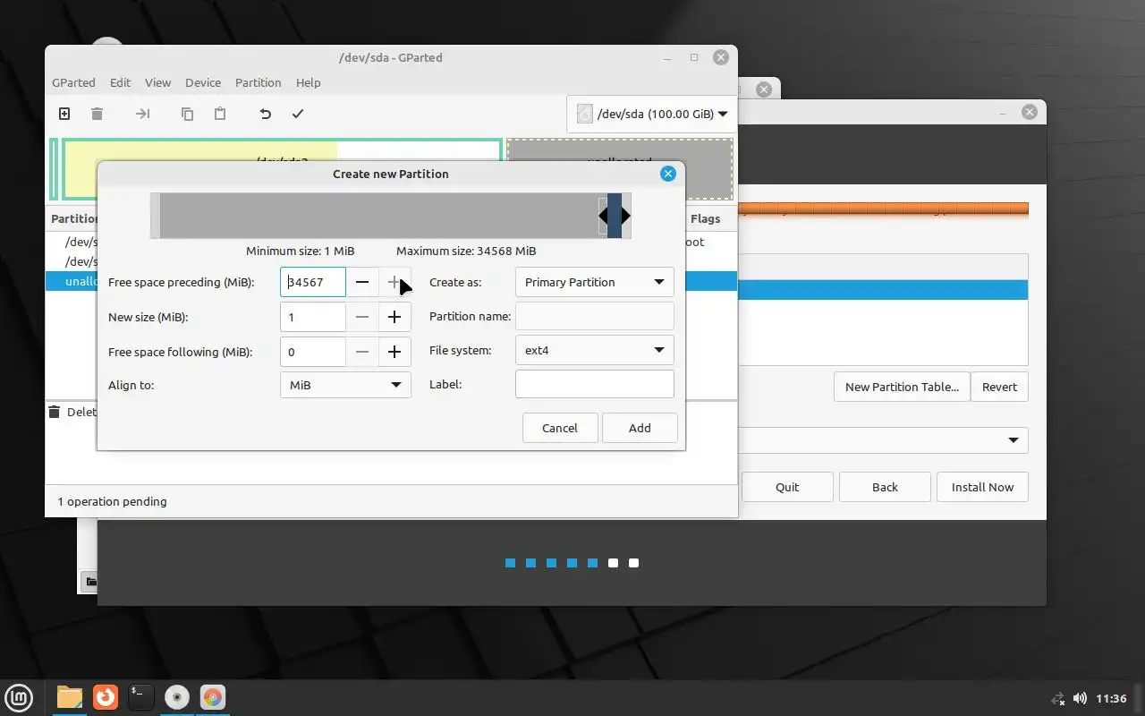This screenshot has height=716, width=1145.
Task: Click the Flags column header
Action: click(705, 218)
